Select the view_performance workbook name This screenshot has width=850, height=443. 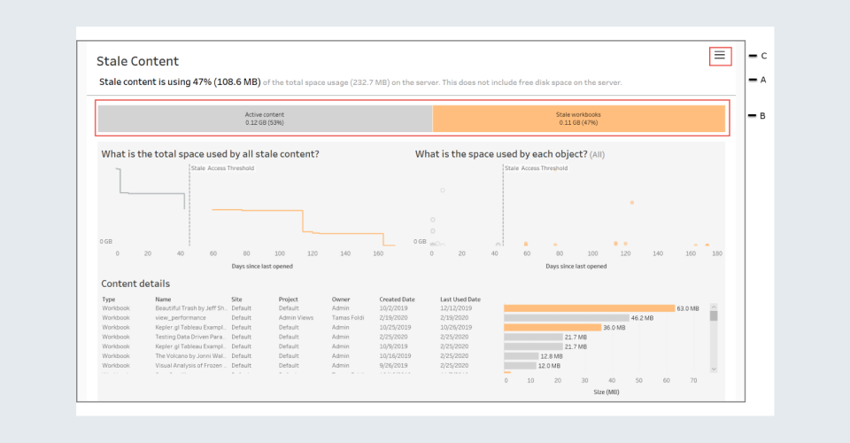(x=181, y=317)
